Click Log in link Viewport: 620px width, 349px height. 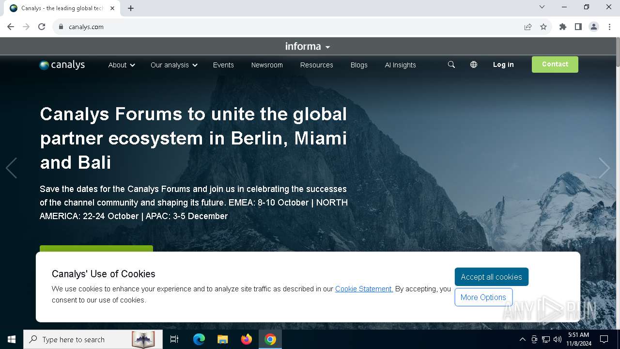click(503, 64)
